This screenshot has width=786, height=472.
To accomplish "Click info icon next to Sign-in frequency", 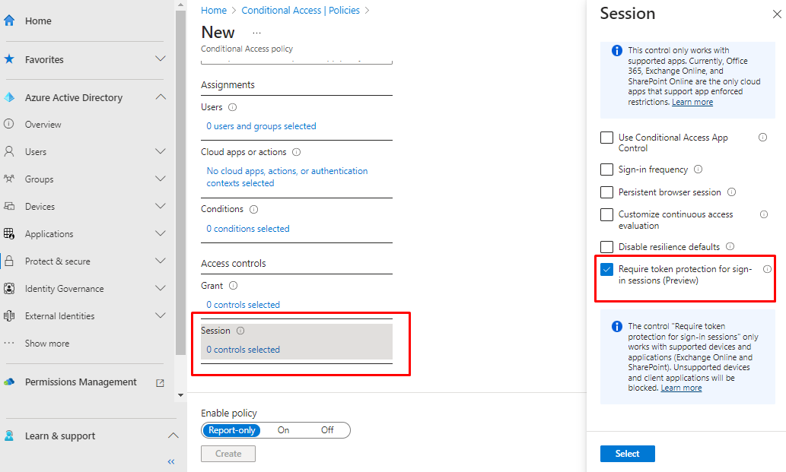I will [x=698, y=169].
